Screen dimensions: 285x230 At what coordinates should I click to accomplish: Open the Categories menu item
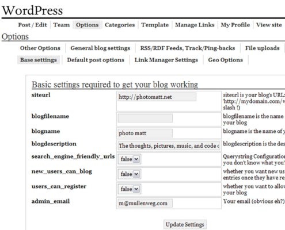pyautogui.click(x=120, y=25)
